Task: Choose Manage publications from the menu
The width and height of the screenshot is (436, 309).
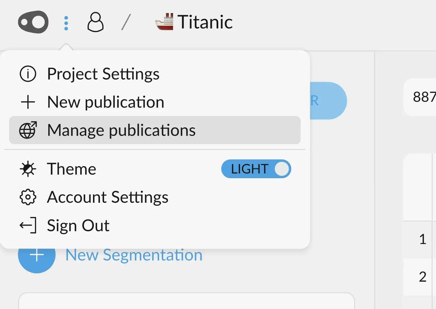Action: pyautogui.click(x=121, y=130)
